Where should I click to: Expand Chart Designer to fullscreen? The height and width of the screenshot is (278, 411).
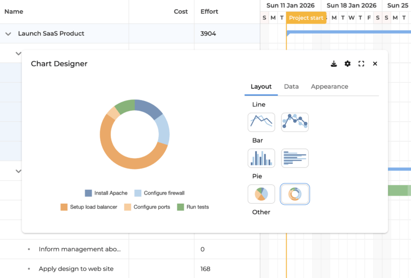(361, 64)
